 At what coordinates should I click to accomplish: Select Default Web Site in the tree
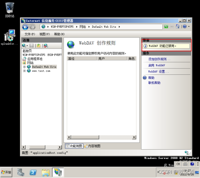click(x=44, y=67)
